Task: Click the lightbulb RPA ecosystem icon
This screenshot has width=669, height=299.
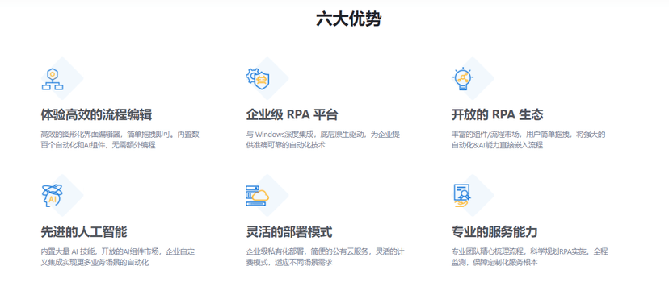Action: click(x=462, y=79)
